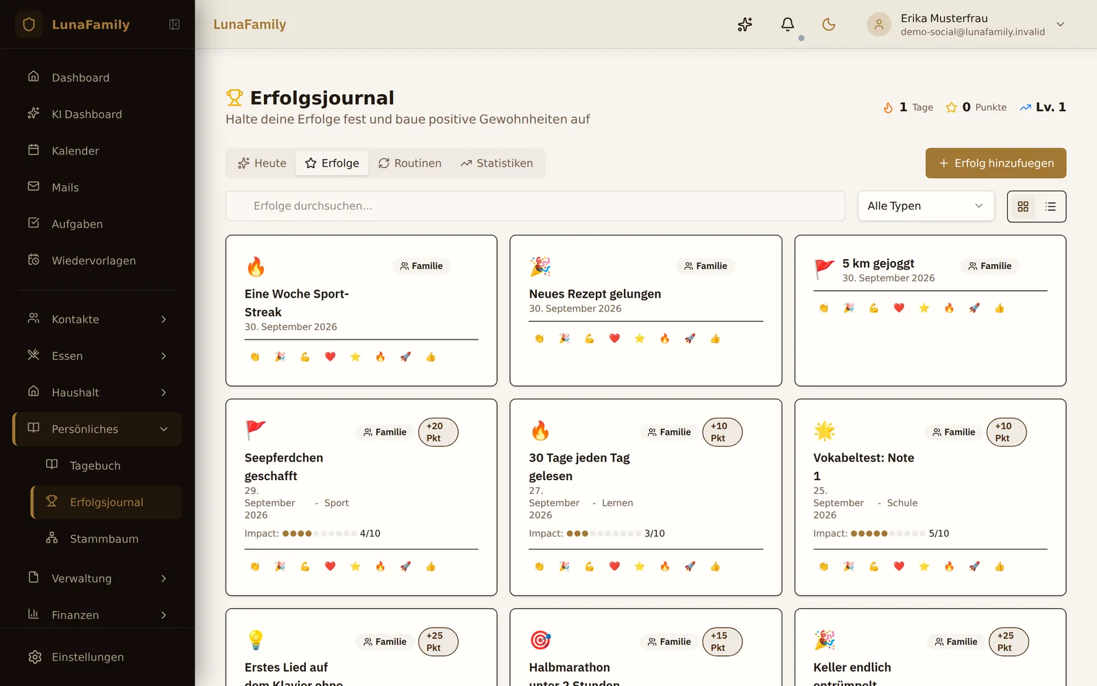Expand the Verwaltung section

pyautogui.click(x=97, y=578)
